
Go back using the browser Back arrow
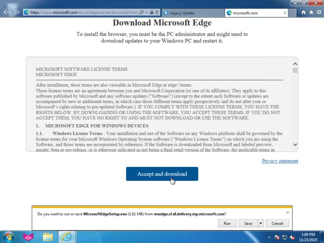pyautogui.click(x=7, y=12)
